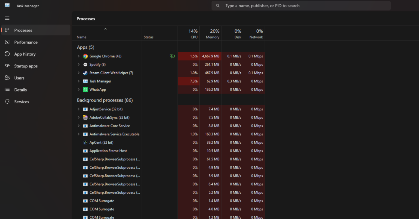Click the Task Manager row icon

[x=85, y=81]
